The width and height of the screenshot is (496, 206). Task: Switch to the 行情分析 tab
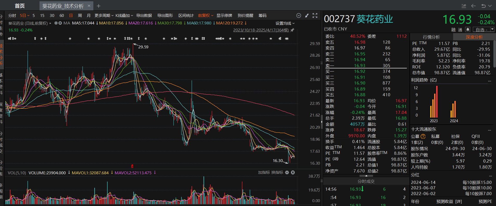(431, 37)
